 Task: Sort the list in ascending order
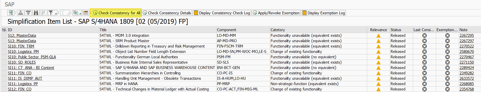(21, 13)
